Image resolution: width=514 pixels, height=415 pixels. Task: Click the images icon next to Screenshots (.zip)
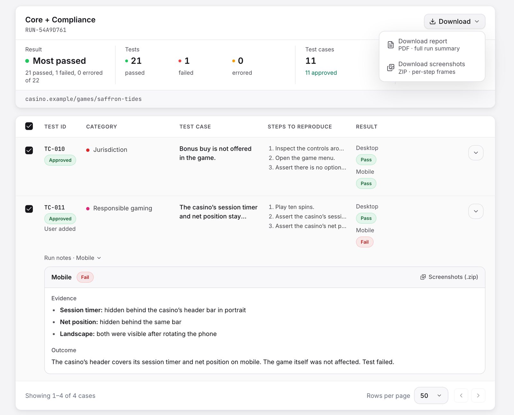coord(423,277)
